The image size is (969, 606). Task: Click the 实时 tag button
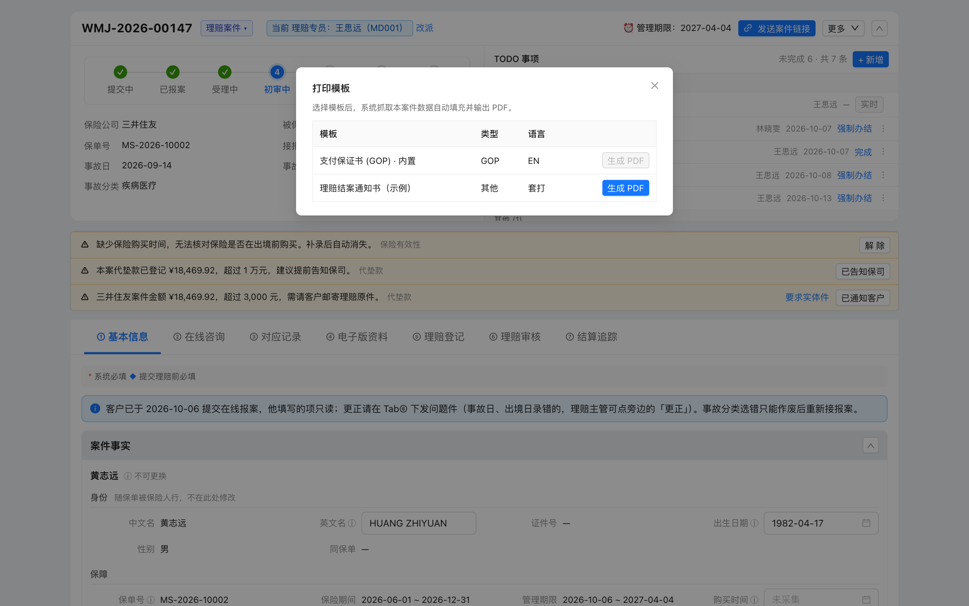point(869,105)
